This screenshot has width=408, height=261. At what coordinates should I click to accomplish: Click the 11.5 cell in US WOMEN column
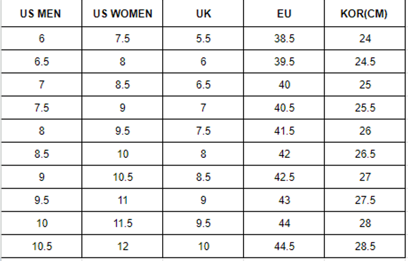coord(123,223)
